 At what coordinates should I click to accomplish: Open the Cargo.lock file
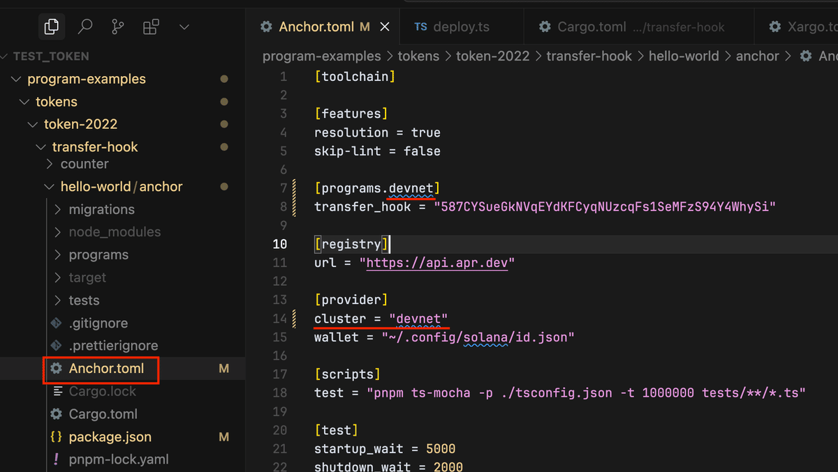[x=103, y=392]
